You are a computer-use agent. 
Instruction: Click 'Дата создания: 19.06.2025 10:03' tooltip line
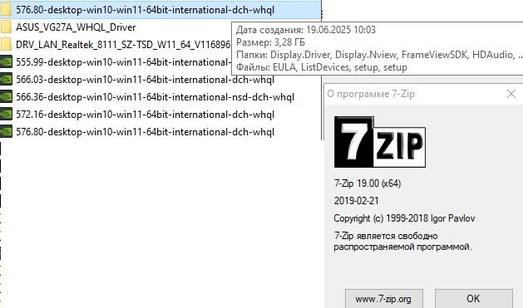[x=306, y=30]
